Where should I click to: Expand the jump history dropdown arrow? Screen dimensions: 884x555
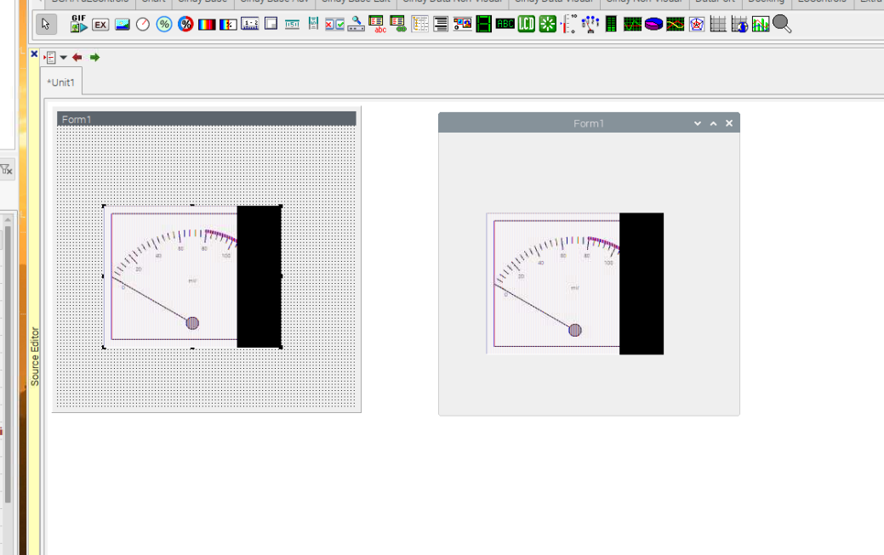[x=63, y=58]
